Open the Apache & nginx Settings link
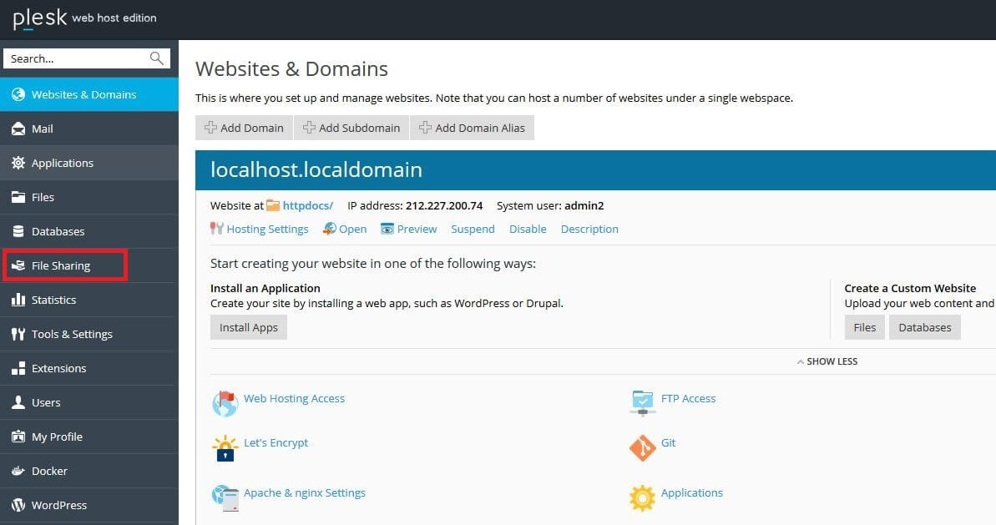The width and height of the screenshot is (996, 525). pos(304,493)
